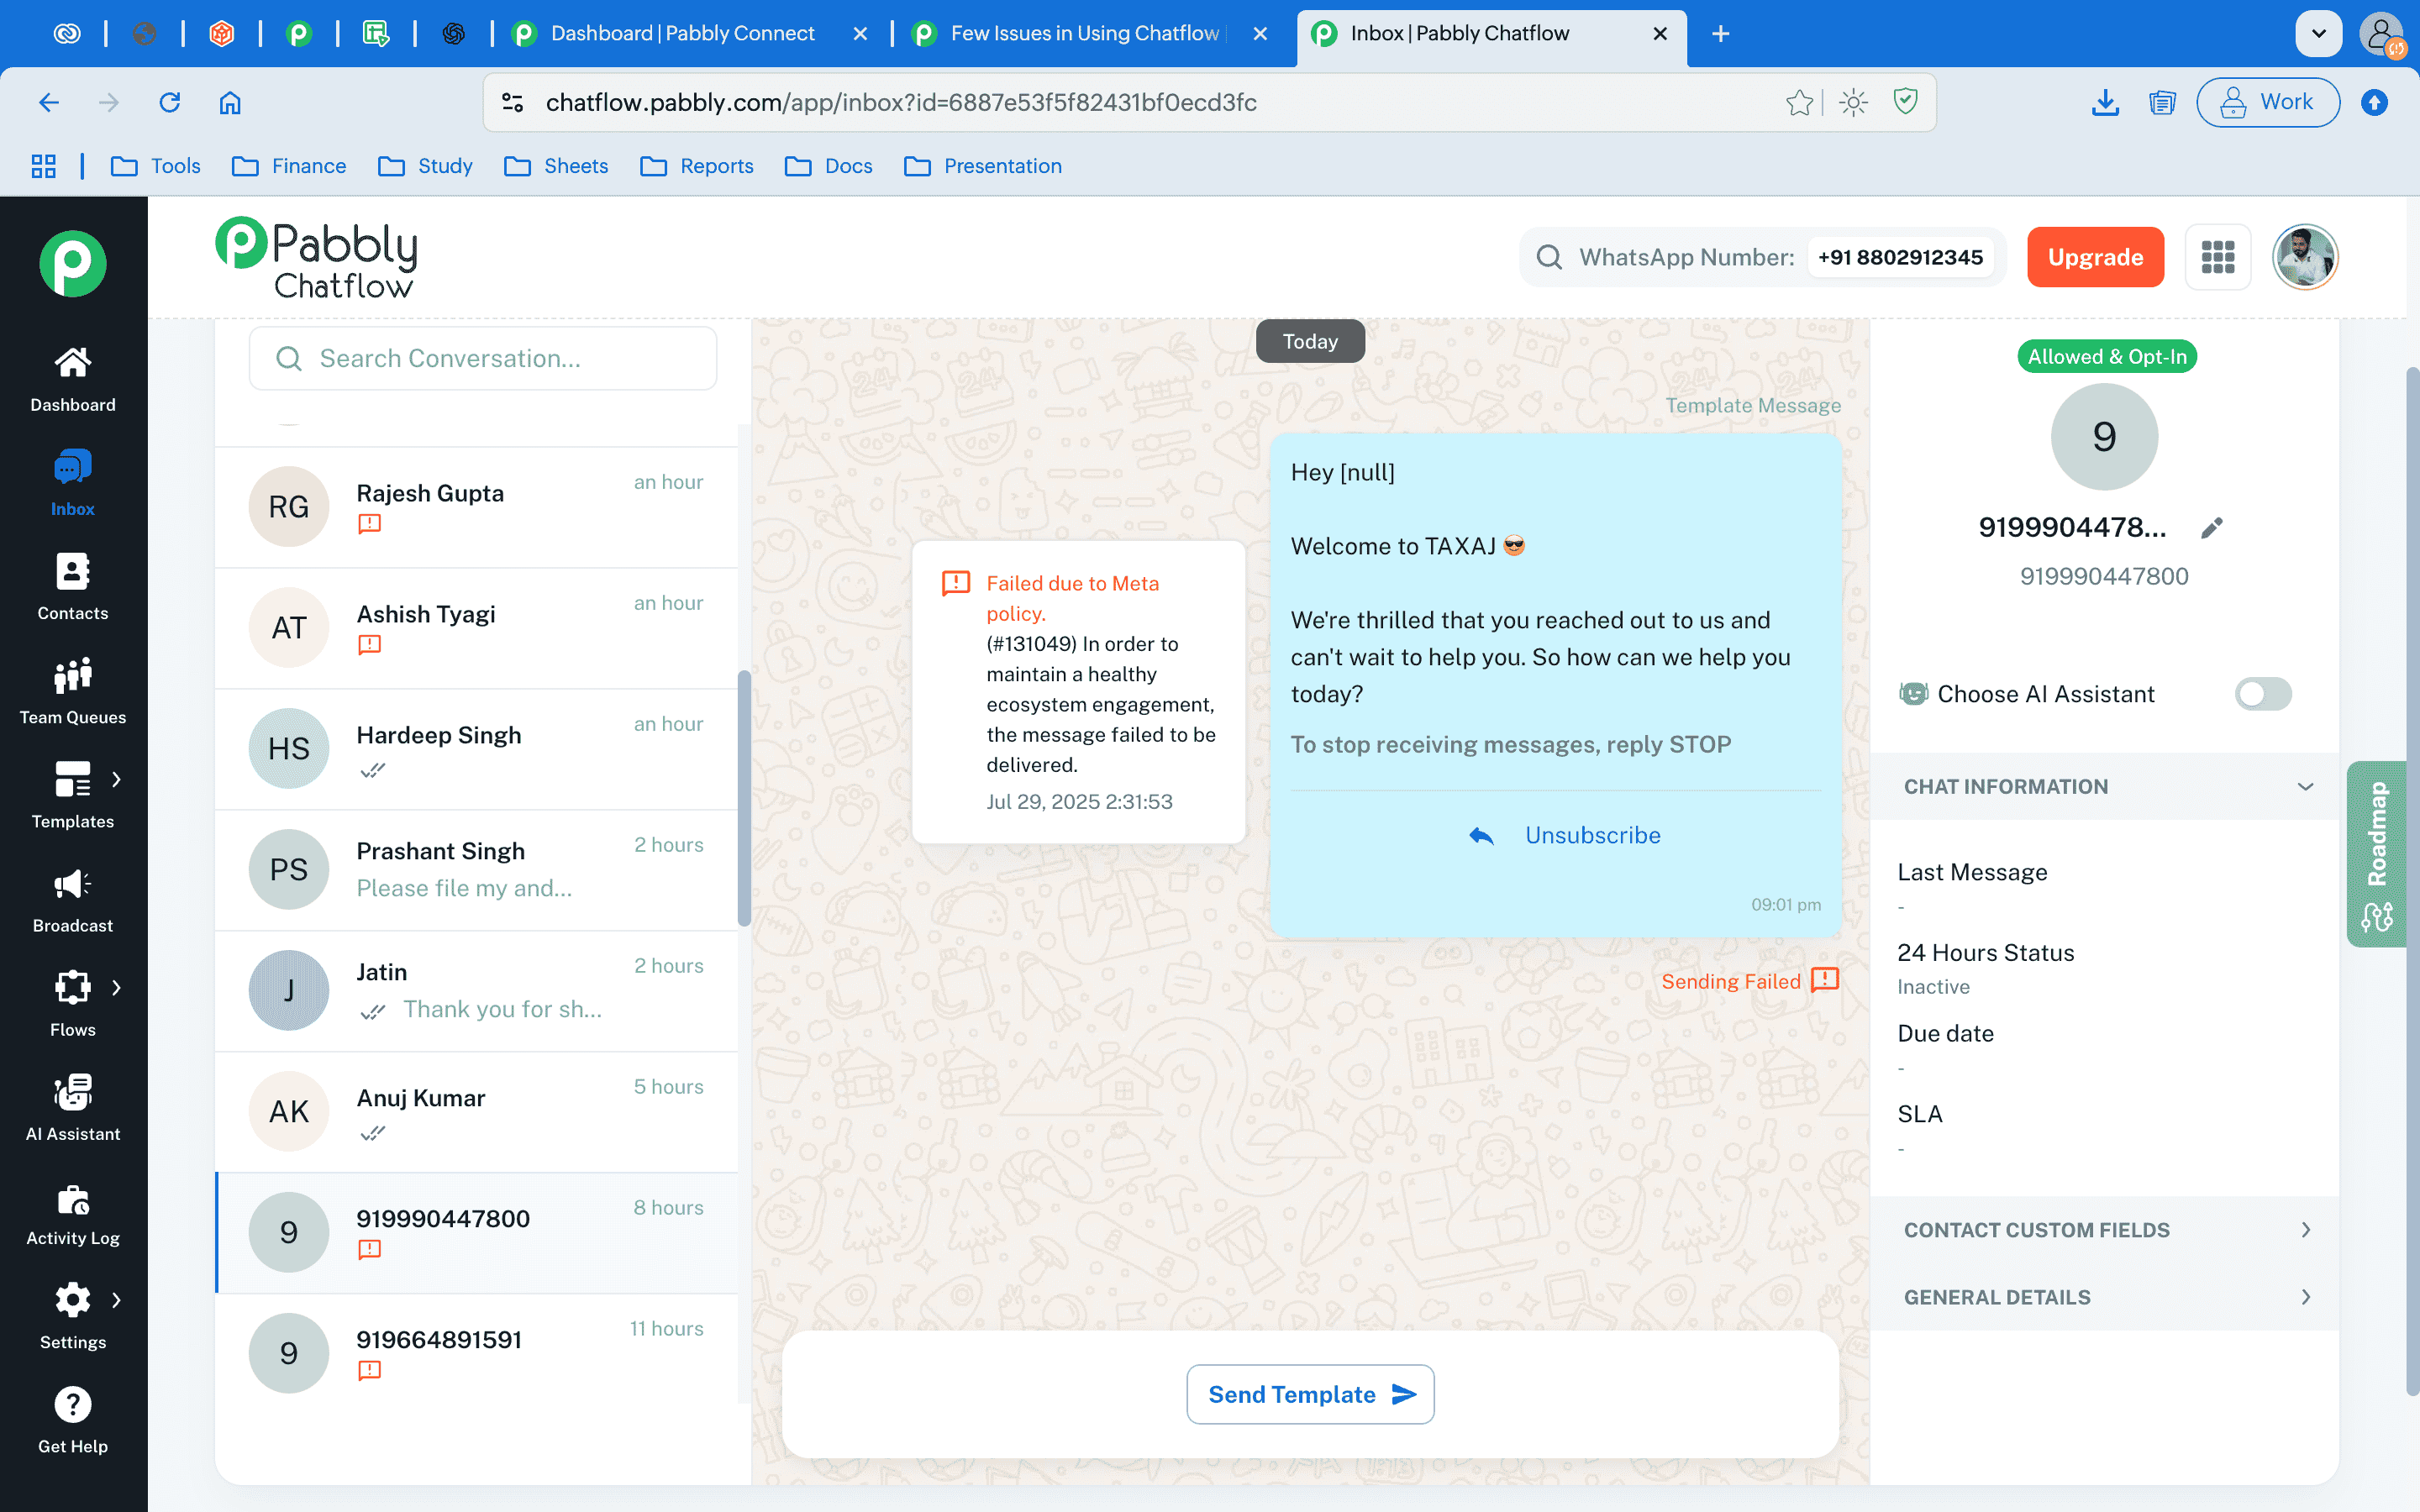The image size is (2420, 1512).
Task: Open browser downloads icon
Action: (x=2105, y=102)
